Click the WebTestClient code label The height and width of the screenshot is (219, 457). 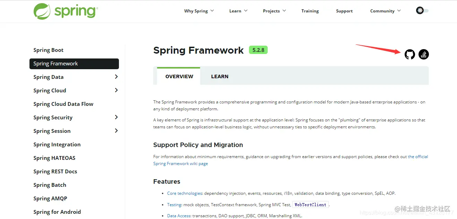pos(310,205)
